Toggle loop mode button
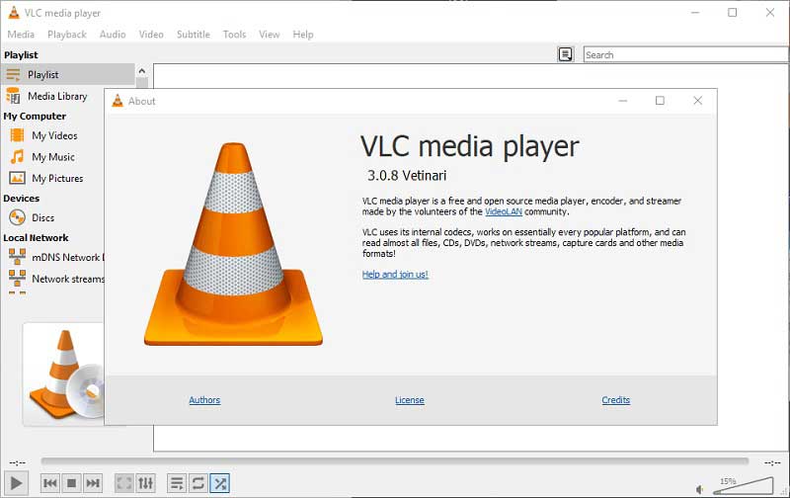This screenshot has height=498, width=790. pos(198,483)
